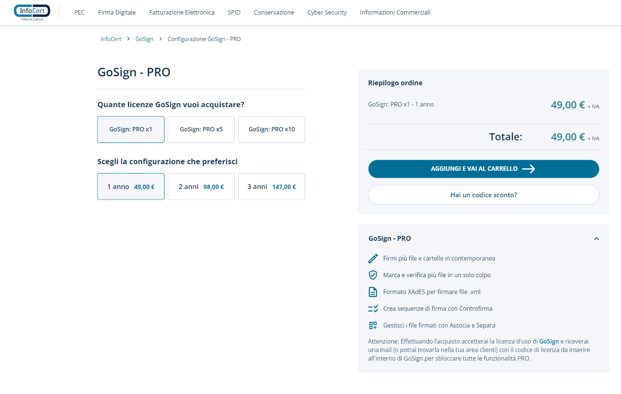Click the order line GoSign: PRO x1 - 1 anno
The height and width of the screenshot is (394, 621).
point(401,104)
